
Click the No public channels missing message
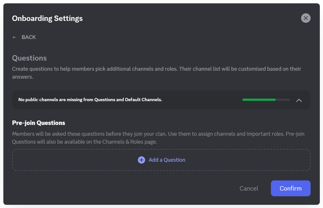pyautogui.click(x=90, y=100)
